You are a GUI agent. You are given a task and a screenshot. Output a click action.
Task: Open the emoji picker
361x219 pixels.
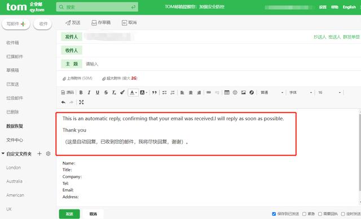pos(235,92)
